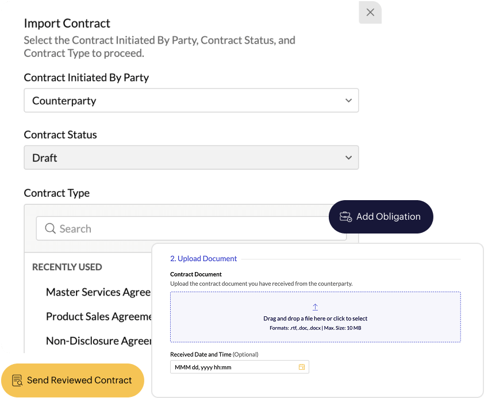Open the Counterparty combo box

[191, 101]
